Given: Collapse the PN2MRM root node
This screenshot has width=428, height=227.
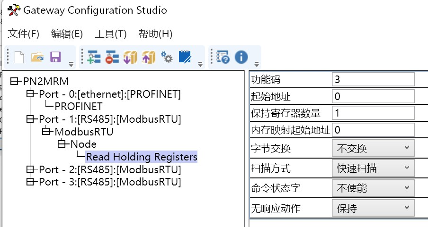Looking at the screenshot, I should pos(14,81).
